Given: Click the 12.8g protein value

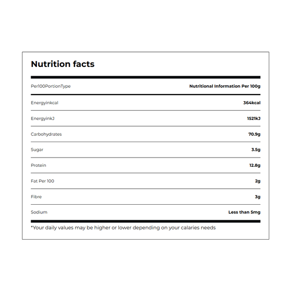Looking at the screenshot, I should click(255, 165).
